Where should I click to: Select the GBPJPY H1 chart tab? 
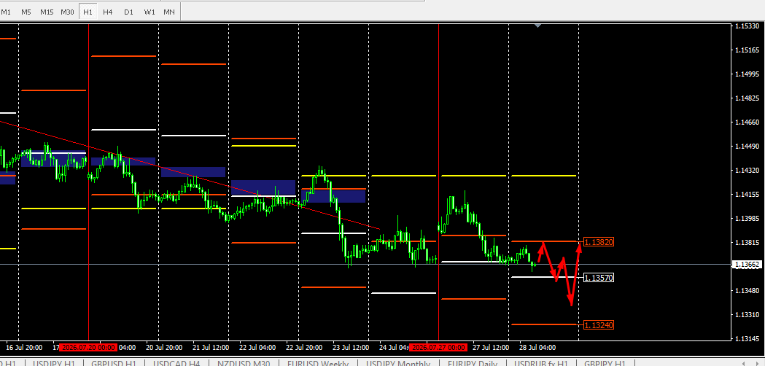coord(605,363)
